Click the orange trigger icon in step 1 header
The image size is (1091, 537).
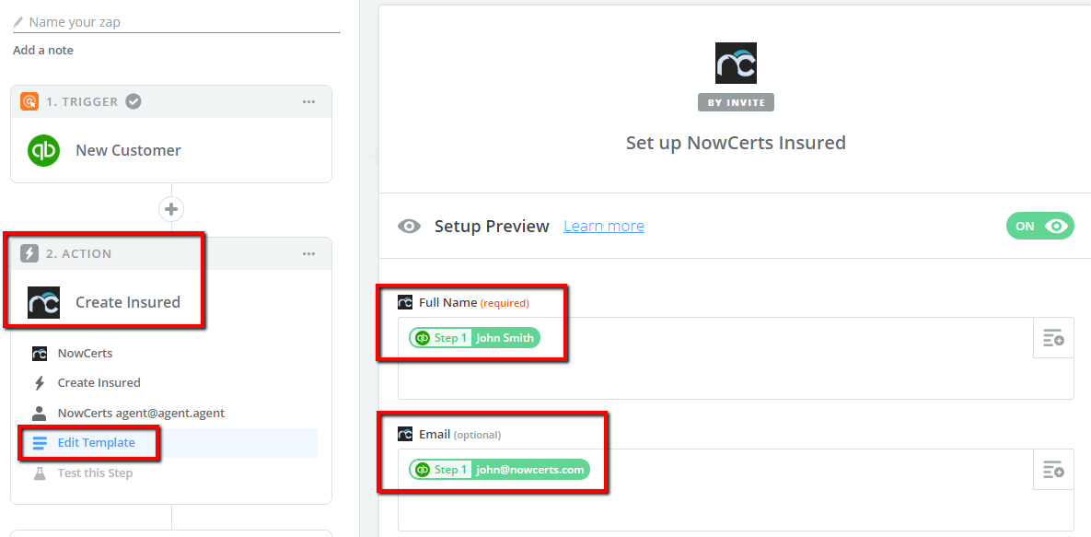coord(29,101)
